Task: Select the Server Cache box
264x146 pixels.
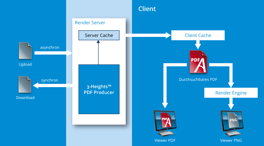Action: pos(99,35)
